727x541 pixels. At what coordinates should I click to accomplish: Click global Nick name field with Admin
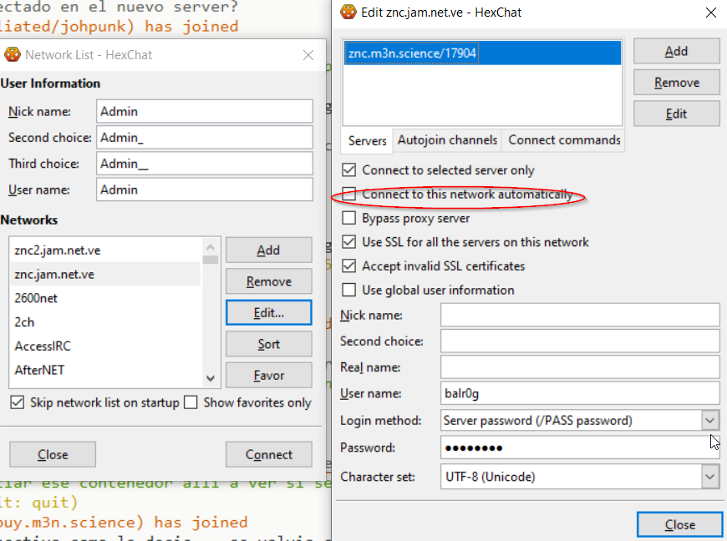pos(205,111)
